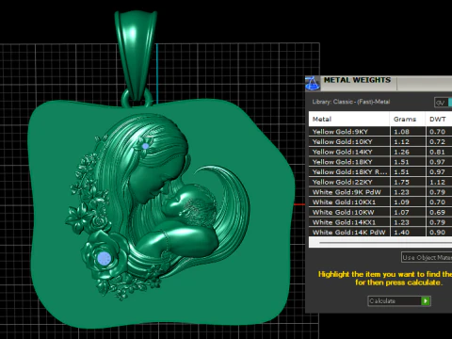The width and height of the screenshot is (452, 339).
Task: Select the jump ring below the bail
Action: pos(137,99)
